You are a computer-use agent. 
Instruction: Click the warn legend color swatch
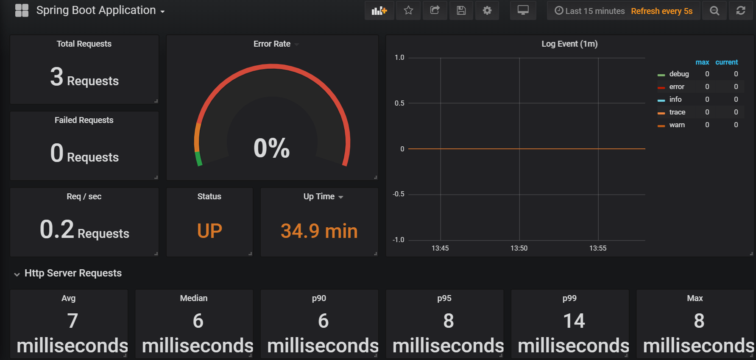click(661, 126)
